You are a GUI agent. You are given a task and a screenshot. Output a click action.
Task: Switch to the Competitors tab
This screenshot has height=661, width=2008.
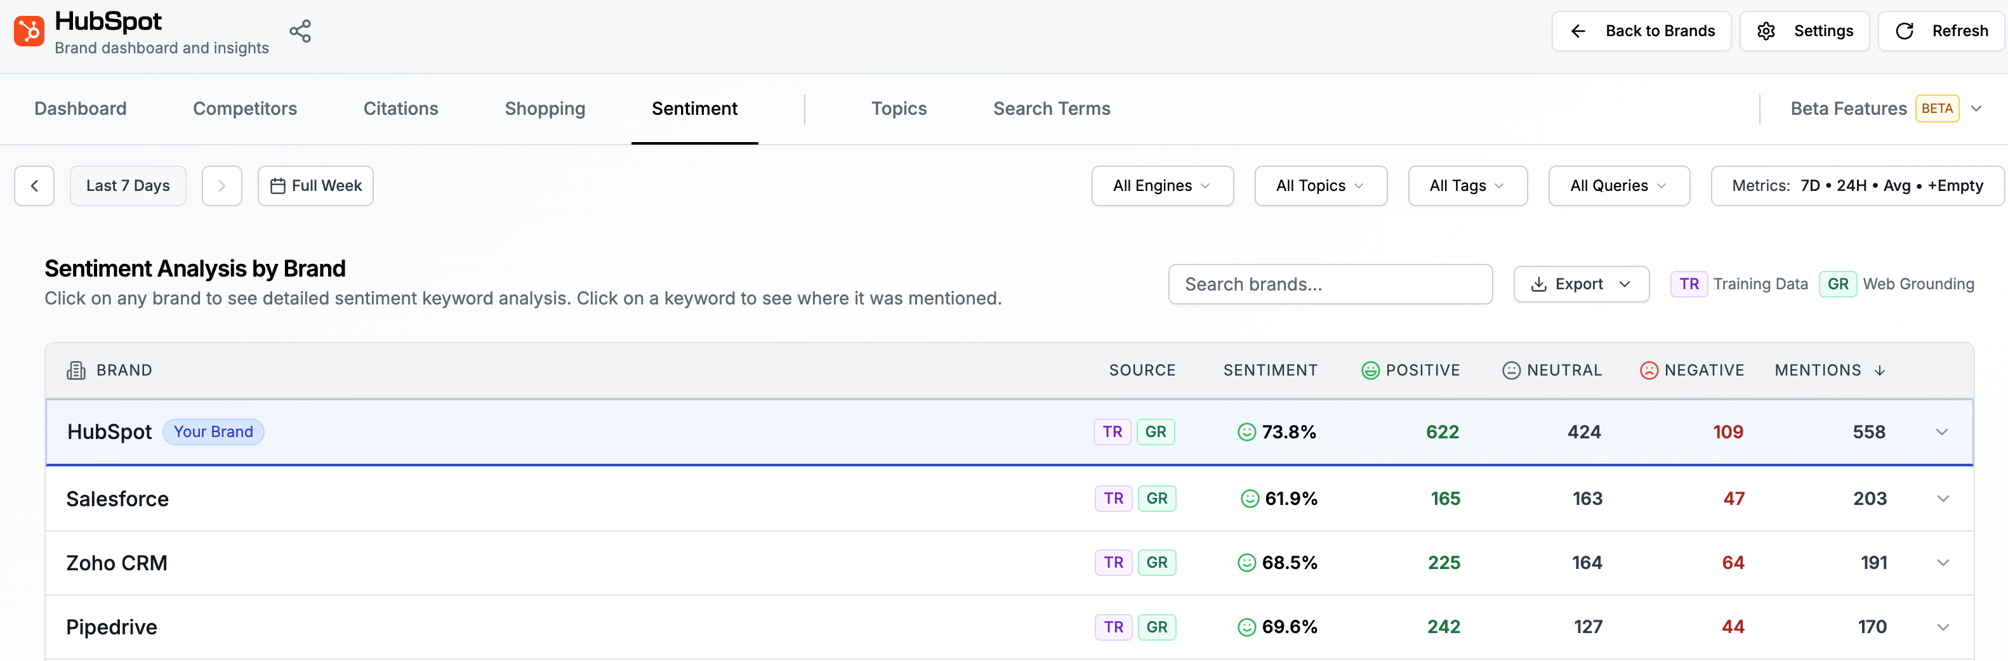coord(245,108)
